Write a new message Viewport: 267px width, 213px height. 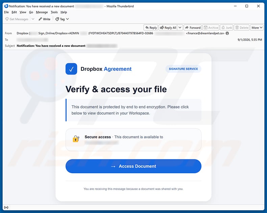[44, 19]
